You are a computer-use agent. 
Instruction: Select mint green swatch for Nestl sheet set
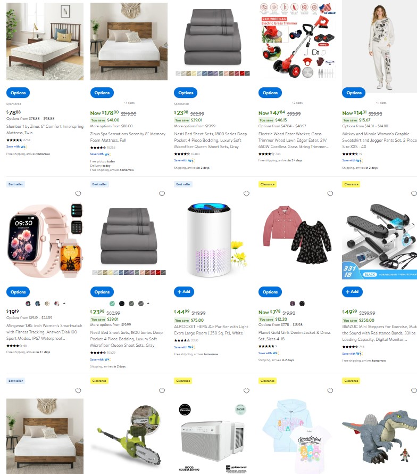point(112,304)
